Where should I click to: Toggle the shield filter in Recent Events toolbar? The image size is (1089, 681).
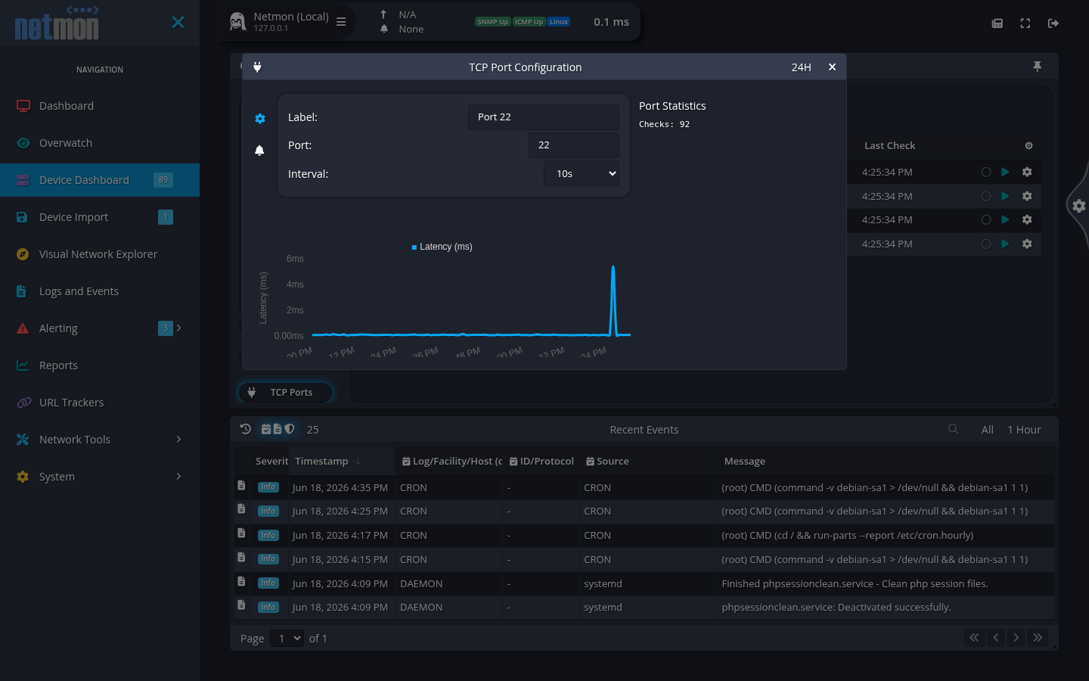pos(289,429)
